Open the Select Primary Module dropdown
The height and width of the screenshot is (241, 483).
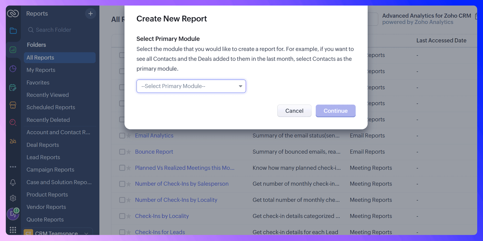pos(191,86)
